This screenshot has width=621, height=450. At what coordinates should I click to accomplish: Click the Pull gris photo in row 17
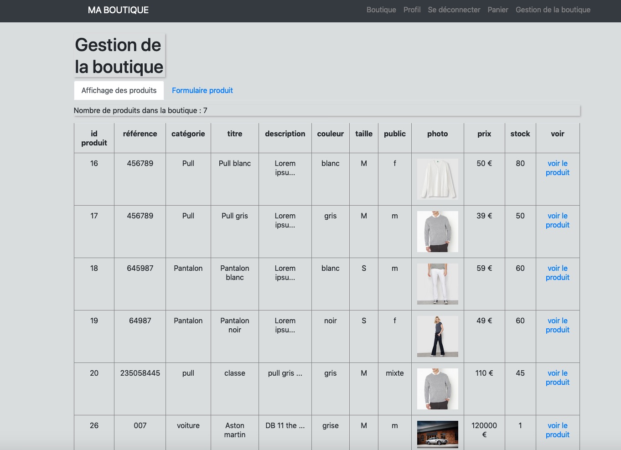(x=437, y=232)
